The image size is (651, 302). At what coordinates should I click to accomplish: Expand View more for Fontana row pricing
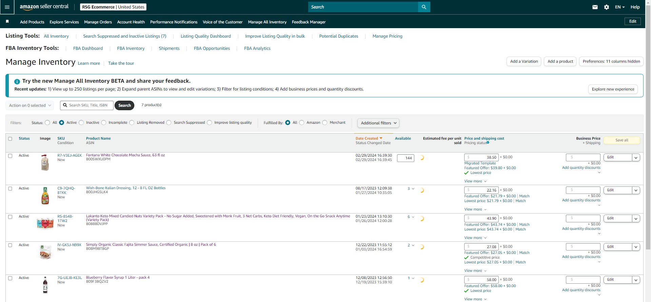coord(475,181)
